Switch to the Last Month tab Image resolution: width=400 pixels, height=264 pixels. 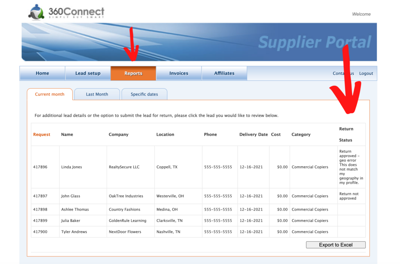[97, 94]
